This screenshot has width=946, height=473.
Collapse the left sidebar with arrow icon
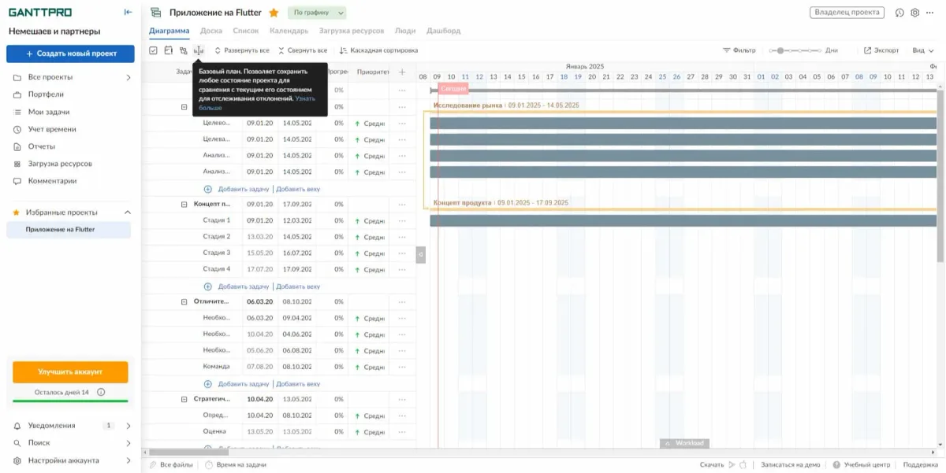pyautogui.click(x=128, y=12)
